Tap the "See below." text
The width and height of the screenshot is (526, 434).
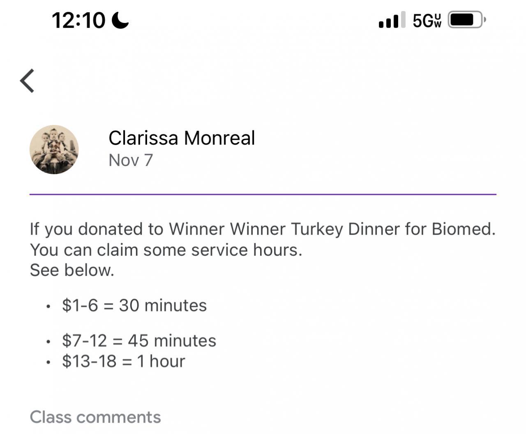pos(72,270)
